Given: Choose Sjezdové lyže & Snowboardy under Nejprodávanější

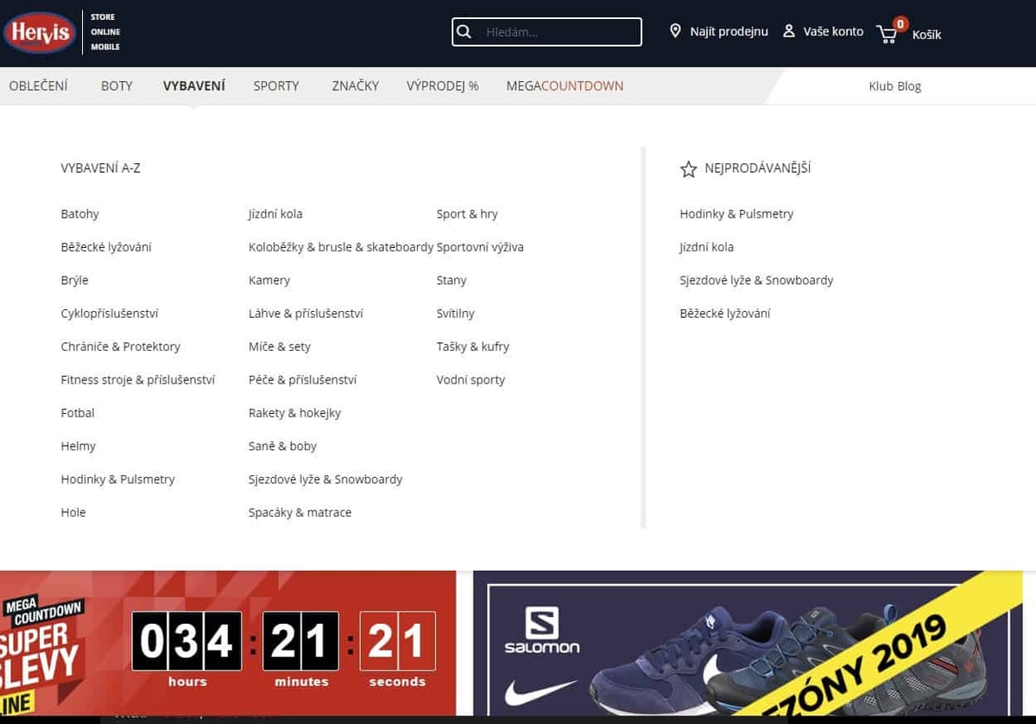Looking at the screenshot, I should pos(756,280).
